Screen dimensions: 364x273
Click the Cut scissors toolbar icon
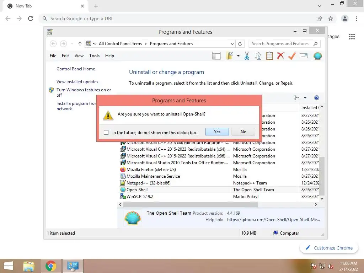(x=247, y=56)
